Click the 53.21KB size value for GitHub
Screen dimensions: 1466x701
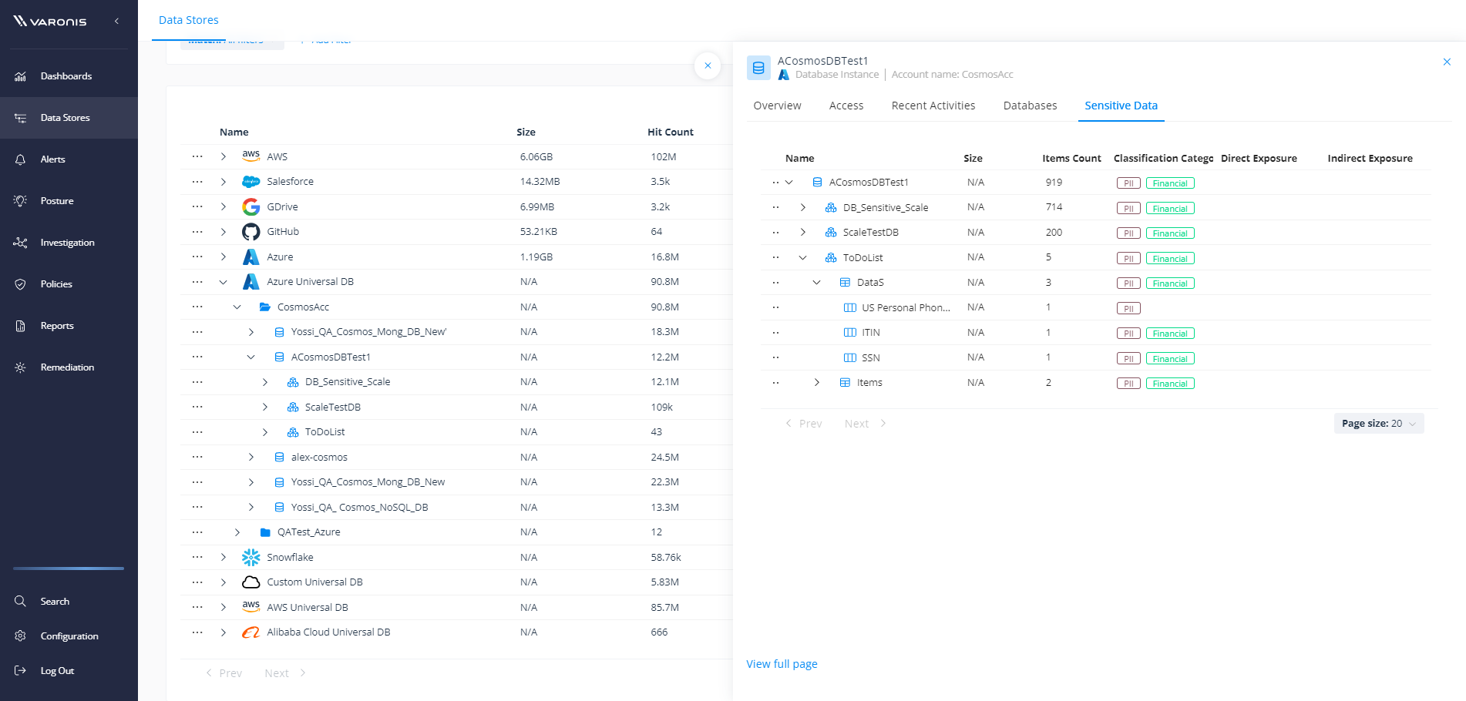click(x=538, y=232)
